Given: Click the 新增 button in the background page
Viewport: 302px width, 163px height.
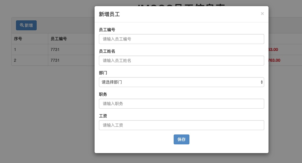Looking at the screenshot, I should (x=26, y=25).
